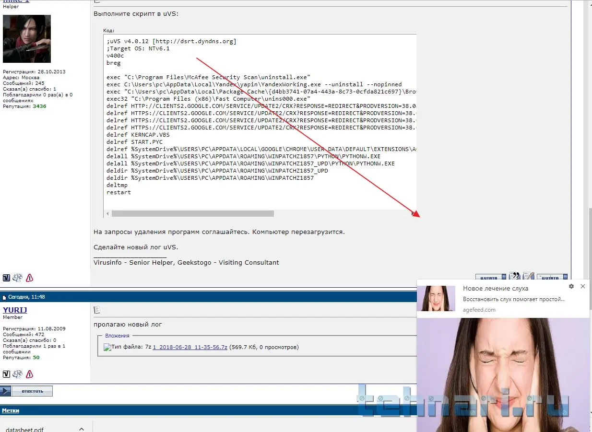Click 'Выполните скрипт в uVS:' text
Viewport: 592px width, 432px height.
click(136, 13)
